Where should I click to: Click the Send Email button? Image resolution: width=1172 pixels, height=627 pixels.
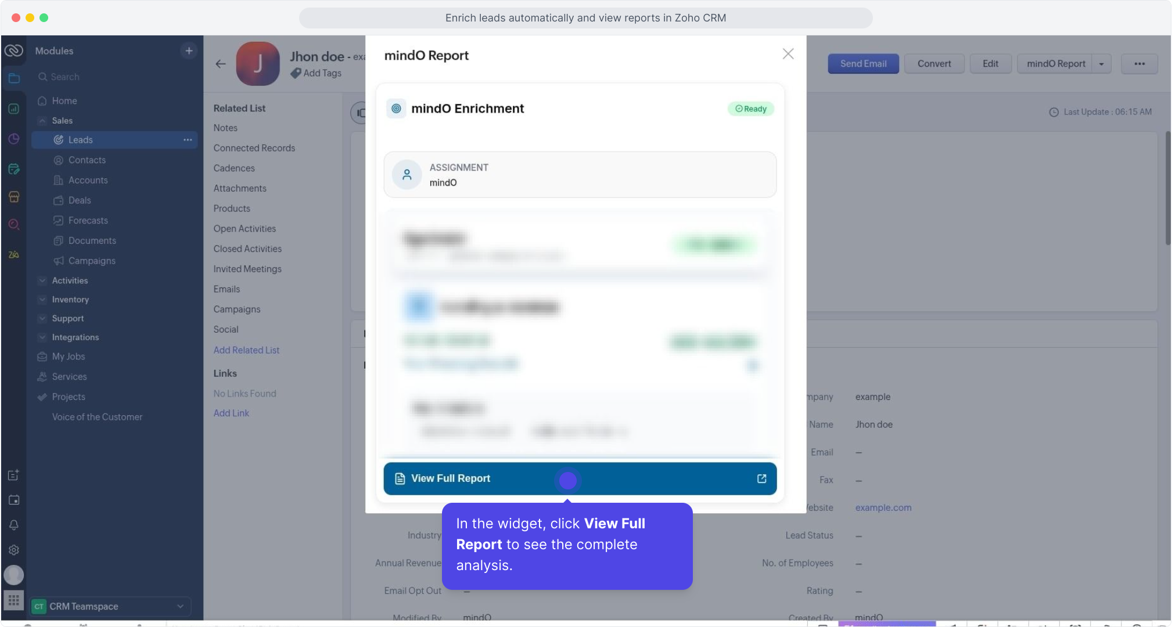click(x=862, y=64)
